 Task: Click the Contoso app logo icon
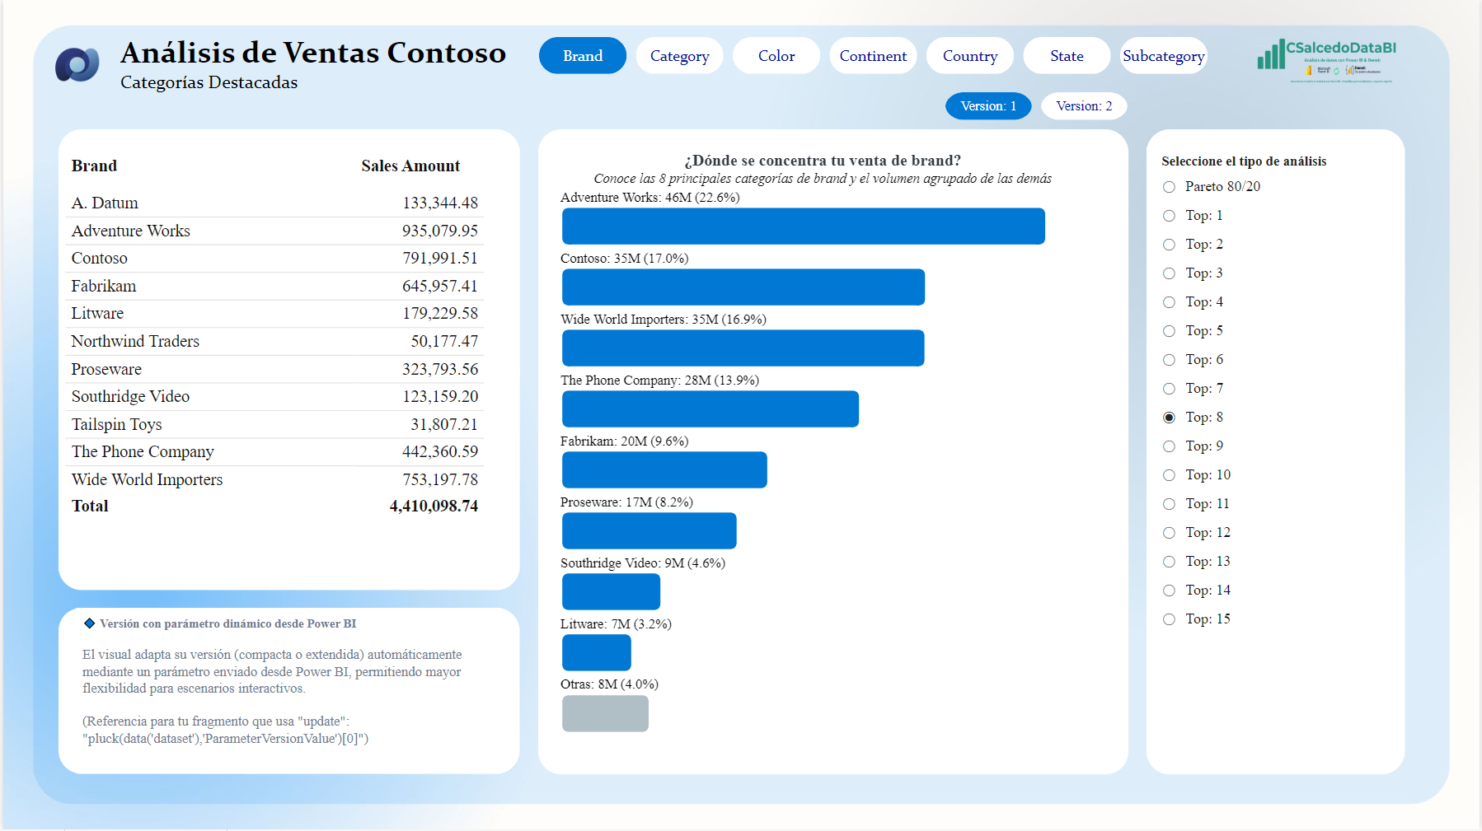click(x=77, y=64)
